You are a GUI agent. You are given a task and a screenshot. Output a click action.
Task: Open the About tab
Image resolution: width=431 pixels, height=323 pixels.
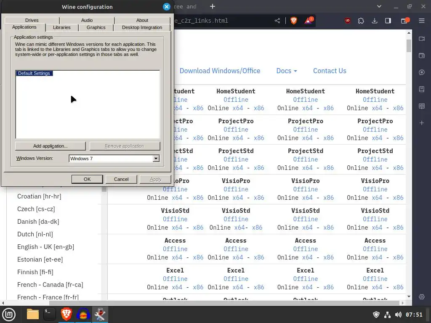(x=142, y=20)
